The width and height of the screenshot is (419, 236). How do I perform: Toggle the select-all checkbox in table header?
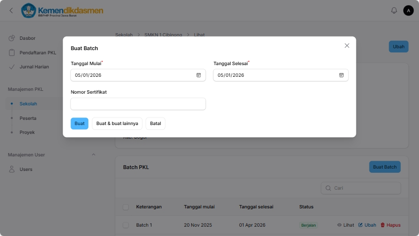pyautogui.click(x=125, y=207)
